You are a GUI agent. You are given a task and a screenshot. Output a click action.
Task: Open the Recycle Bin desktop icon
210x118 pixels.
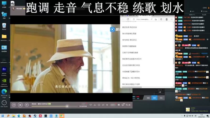[4, 26]
